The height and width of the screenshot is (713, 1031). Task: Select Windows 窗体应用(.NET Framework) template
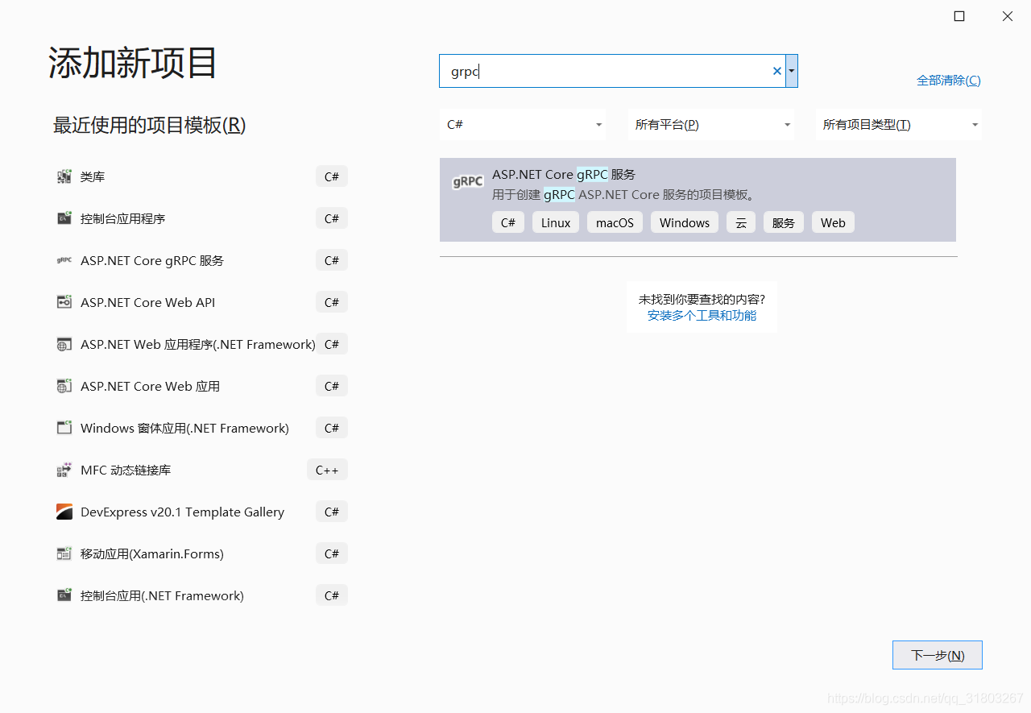click(x=201, y=428)
